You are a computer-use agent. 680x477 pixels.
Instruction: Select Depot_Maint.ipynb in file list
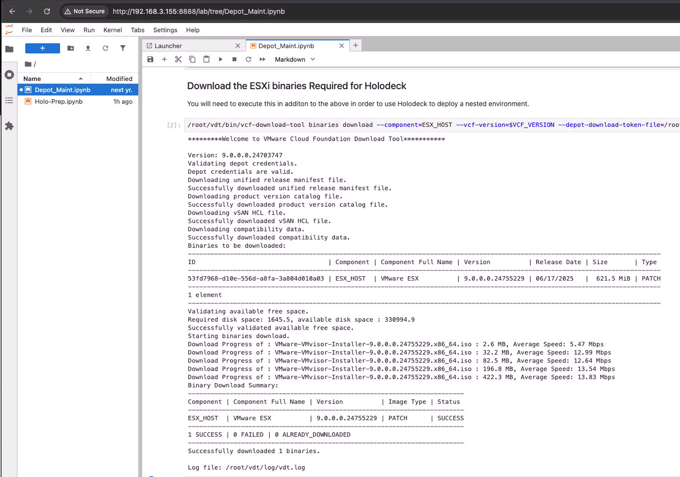click(78, 90)
